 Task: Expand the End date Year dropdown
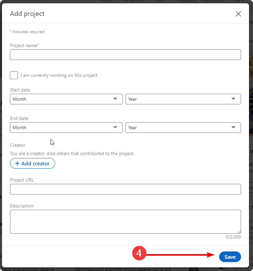pos(183,128)
